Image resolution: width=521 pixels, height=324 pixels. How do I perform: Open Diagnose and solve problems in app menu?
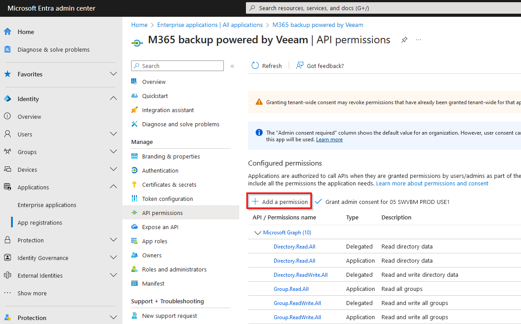181,124
